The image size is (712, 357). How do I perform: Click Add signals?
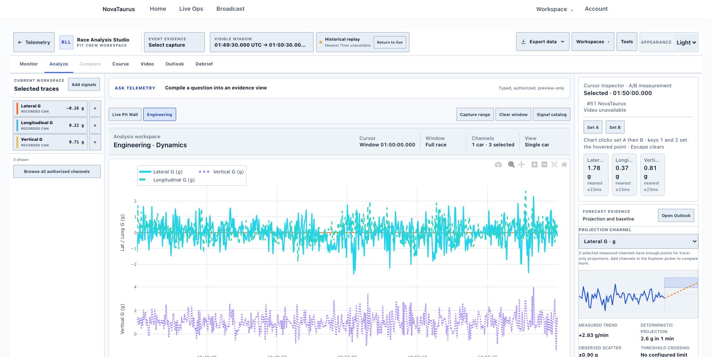point(84,85)
